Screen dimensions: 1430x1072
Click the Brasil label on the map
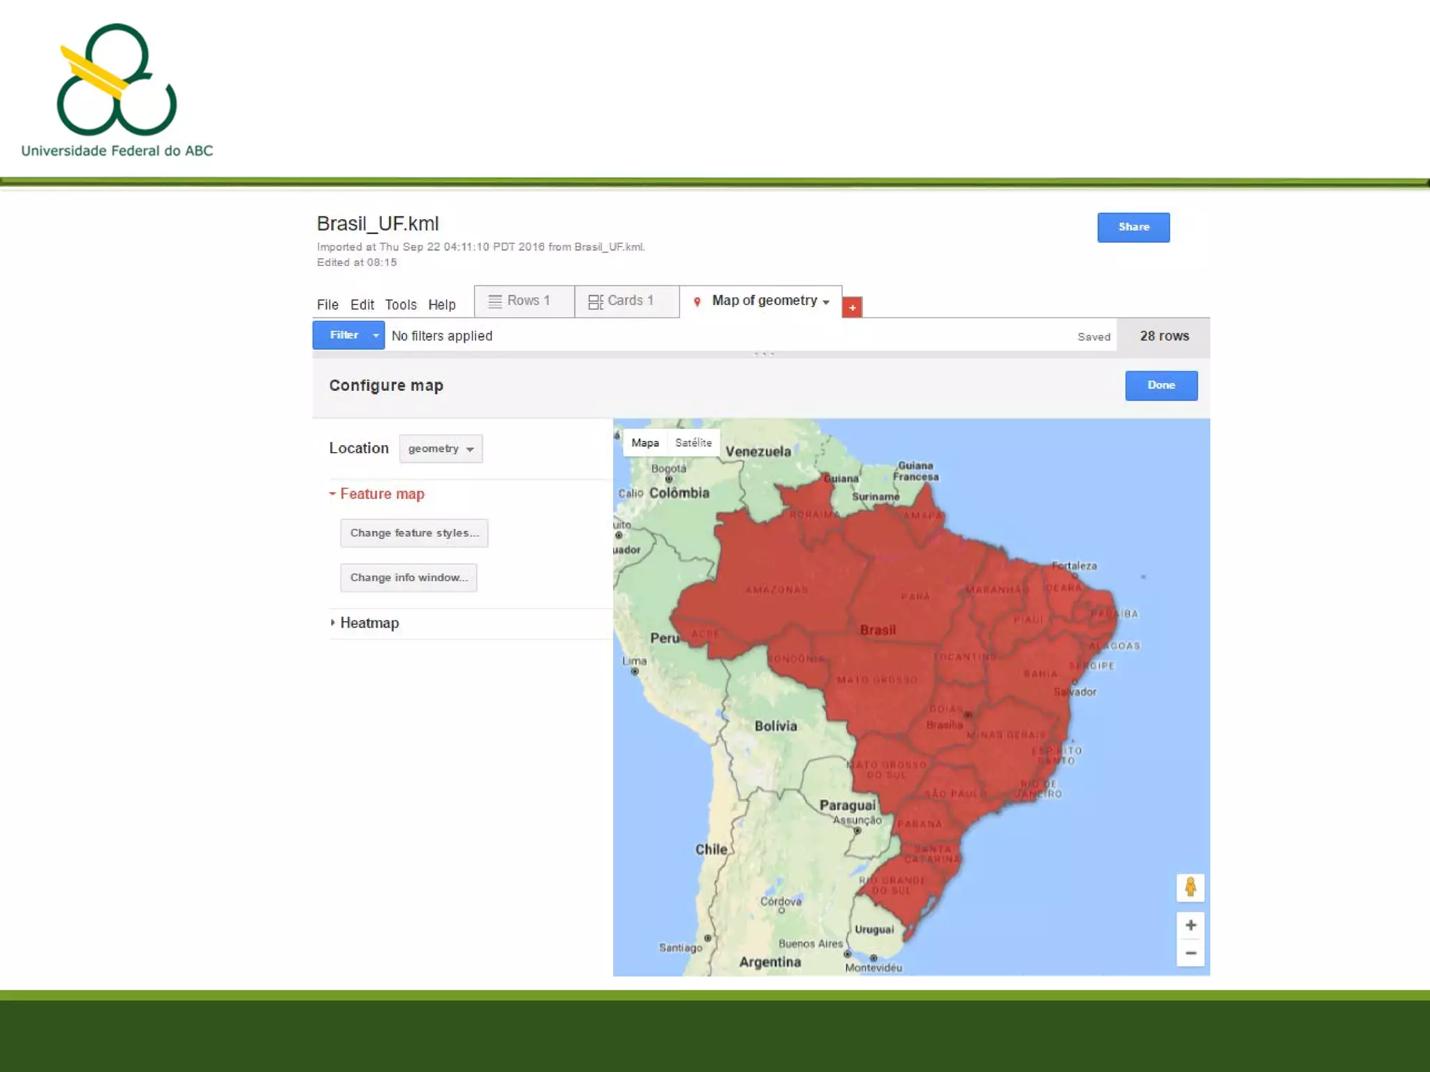878,630
